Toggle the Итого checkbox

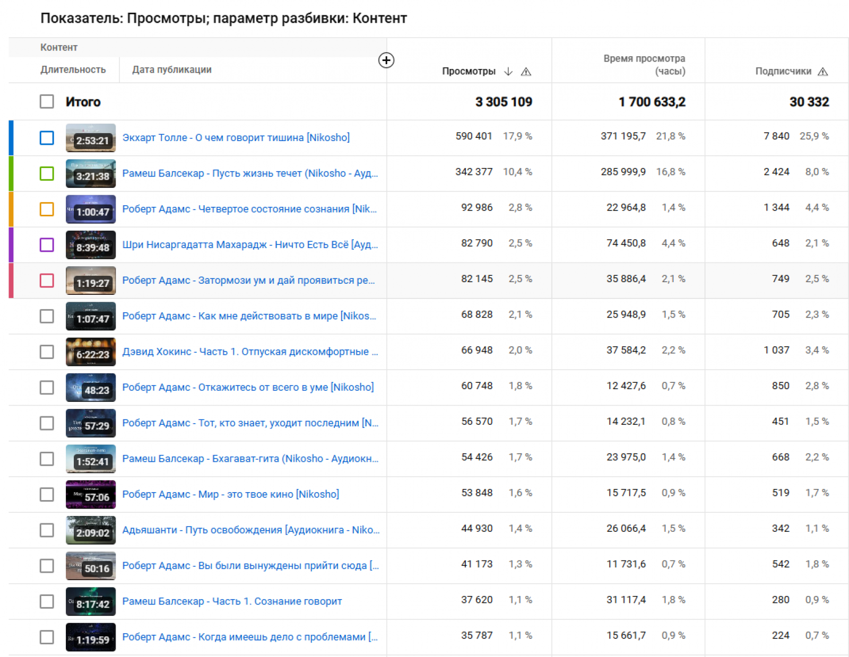[x=47, y=102]
